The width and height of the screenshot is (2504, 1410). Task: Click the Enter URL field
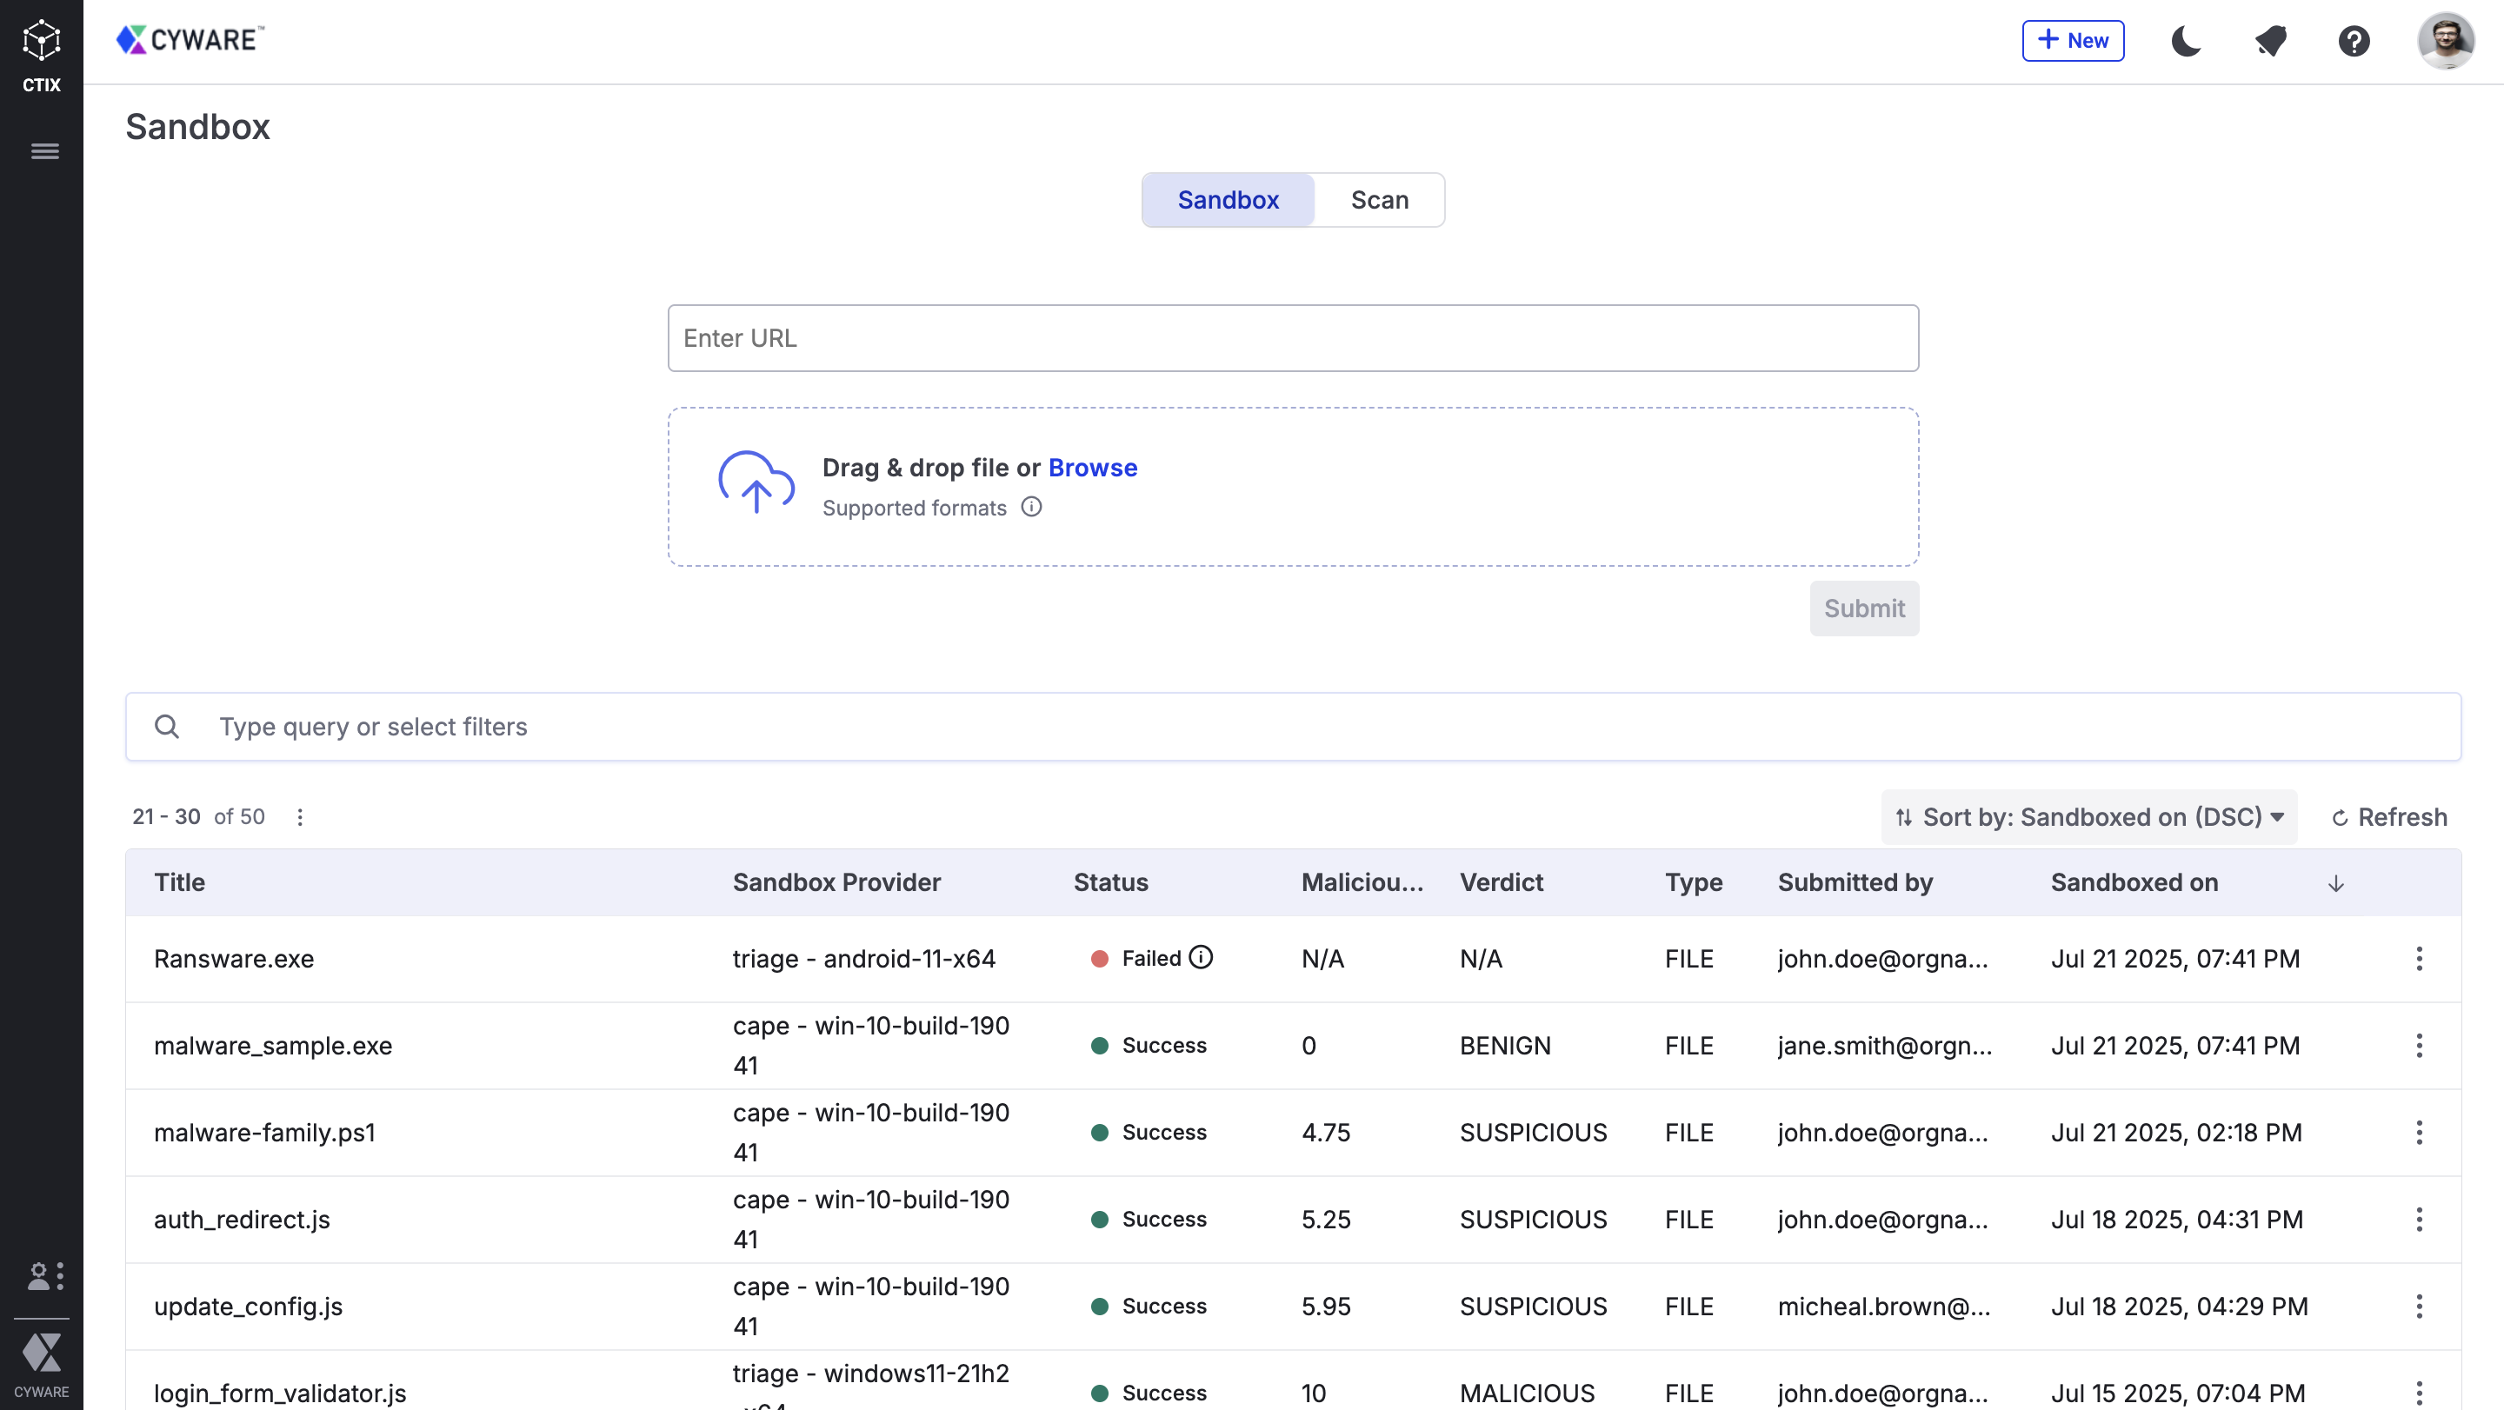pyautogui.click(x=1293, y=338)
